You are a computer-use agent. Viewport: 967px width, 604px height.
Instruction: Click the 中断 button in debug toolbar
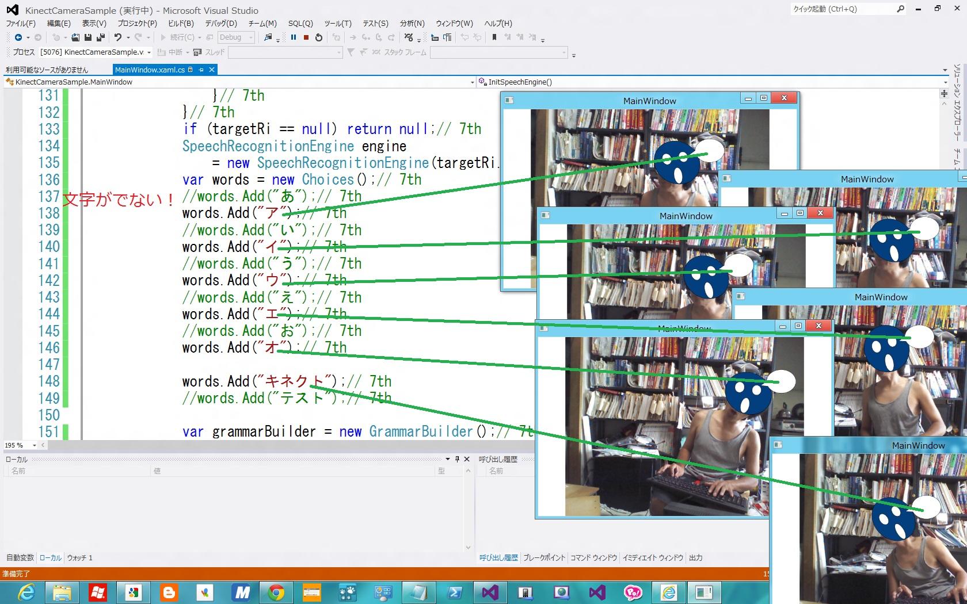(x=170, y=52)
